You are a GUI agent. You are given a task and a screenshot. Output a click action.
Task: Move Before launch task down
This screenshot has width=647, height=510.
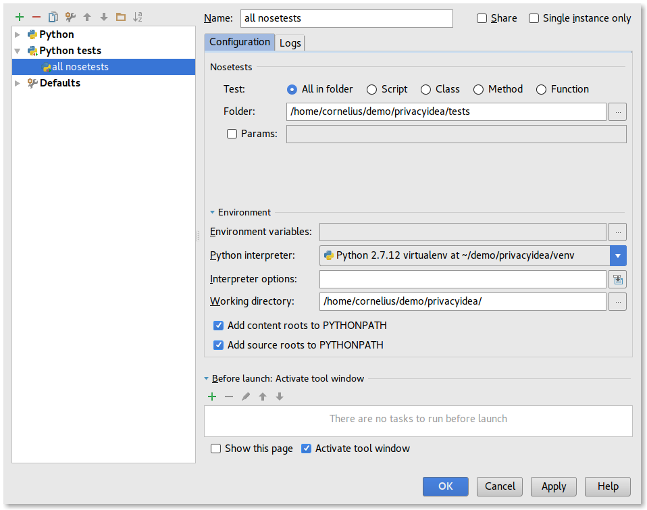[280, 397]
